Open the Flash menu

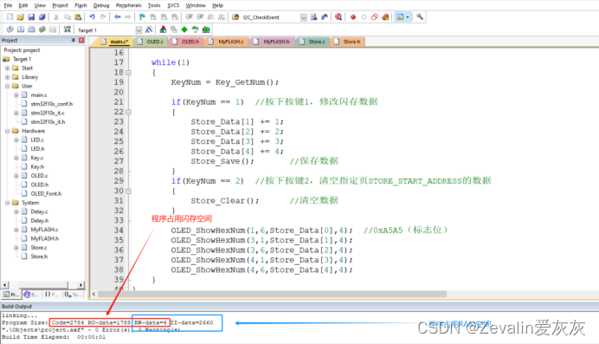(x=81, y=5)
